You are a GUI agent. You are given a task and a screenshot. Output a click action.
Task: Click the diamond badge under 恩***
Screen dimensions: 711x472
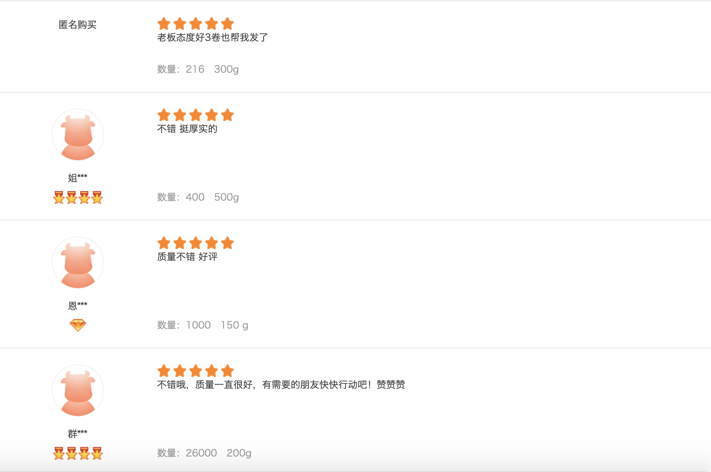(x=78, y=325)
